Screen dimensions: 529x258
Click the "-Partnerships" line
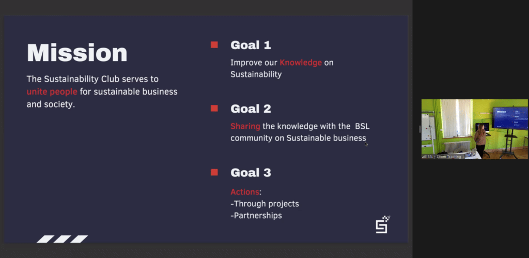click(256, 215)
